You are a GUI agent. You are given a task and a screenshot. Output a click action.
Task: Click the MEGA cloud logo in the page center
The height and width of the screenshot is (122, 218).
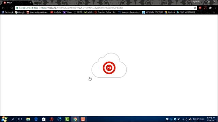[109, 65]
